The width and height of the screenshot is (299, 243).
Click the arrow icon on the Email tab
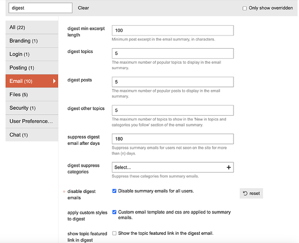tap(54, 81)
